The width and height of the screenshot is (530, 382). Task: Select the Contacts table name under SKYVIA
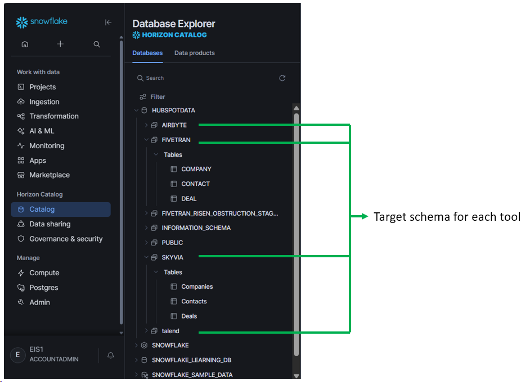194,301
